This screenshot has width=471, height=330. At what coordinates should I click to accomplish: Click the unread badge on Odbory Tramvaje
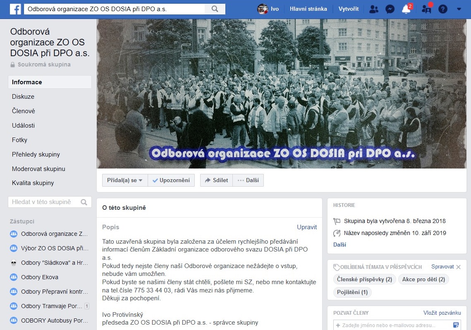click(86, 306)
